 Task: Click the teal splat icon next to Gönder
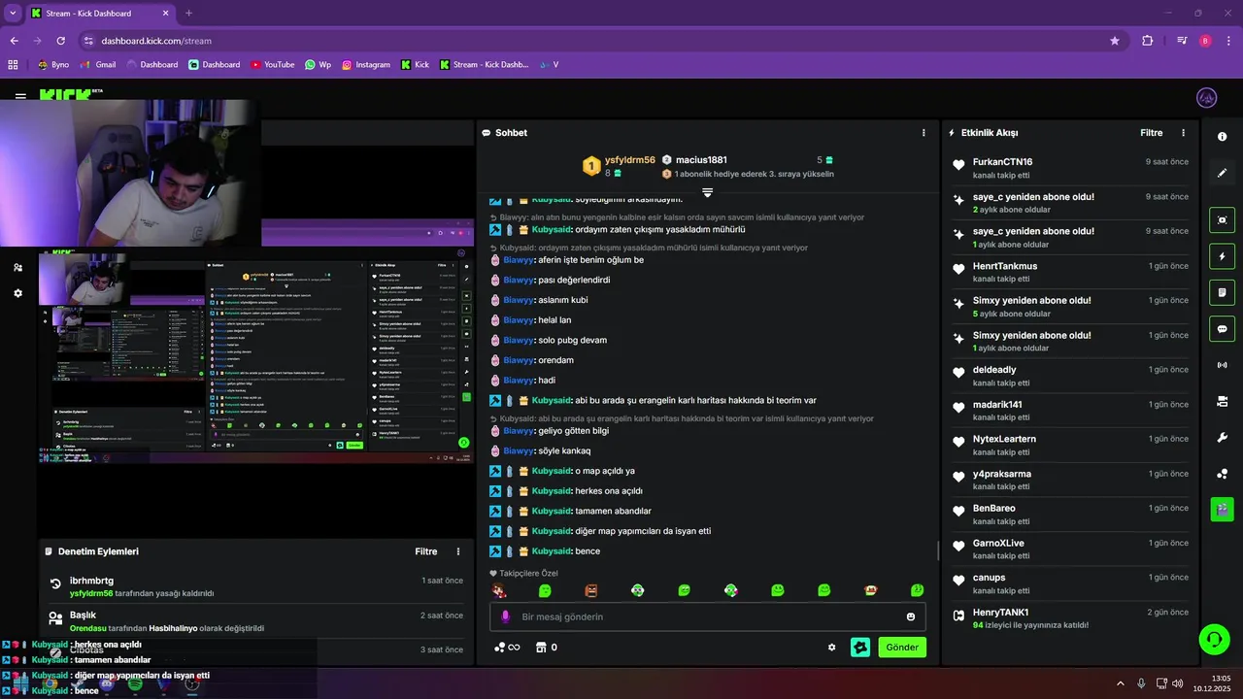(860, 648)
